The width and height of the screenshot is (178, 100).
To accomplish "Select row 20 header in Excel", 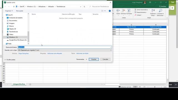I will click(4, 71).
